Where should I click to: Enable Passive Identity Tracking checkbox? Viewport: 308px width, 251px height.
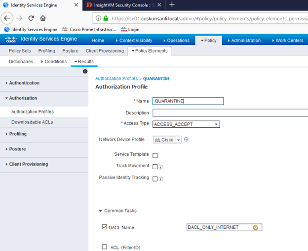[155, 179]
